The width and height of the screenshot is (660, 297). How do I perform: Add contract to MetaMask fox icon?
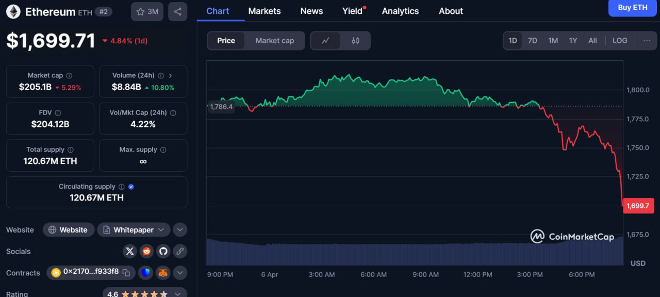pos(163,273)
